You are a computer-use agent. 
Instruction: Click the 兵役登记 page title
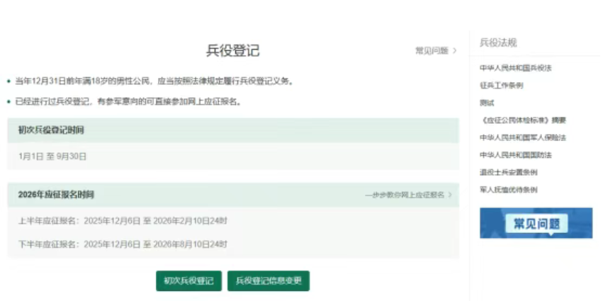tap(232, 51)
